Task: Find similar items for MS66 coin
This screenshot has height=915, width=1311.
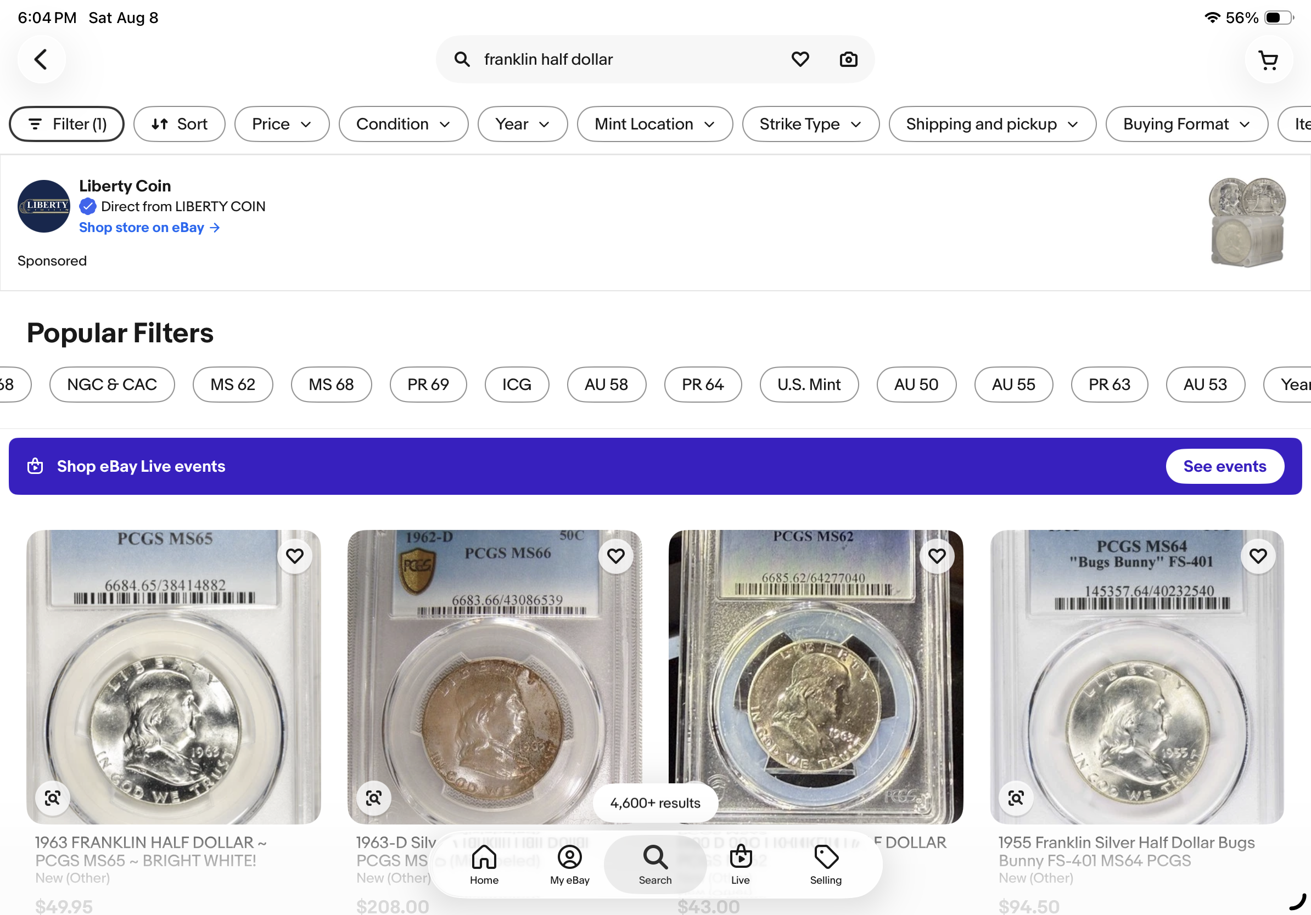Action: [373, 798]
